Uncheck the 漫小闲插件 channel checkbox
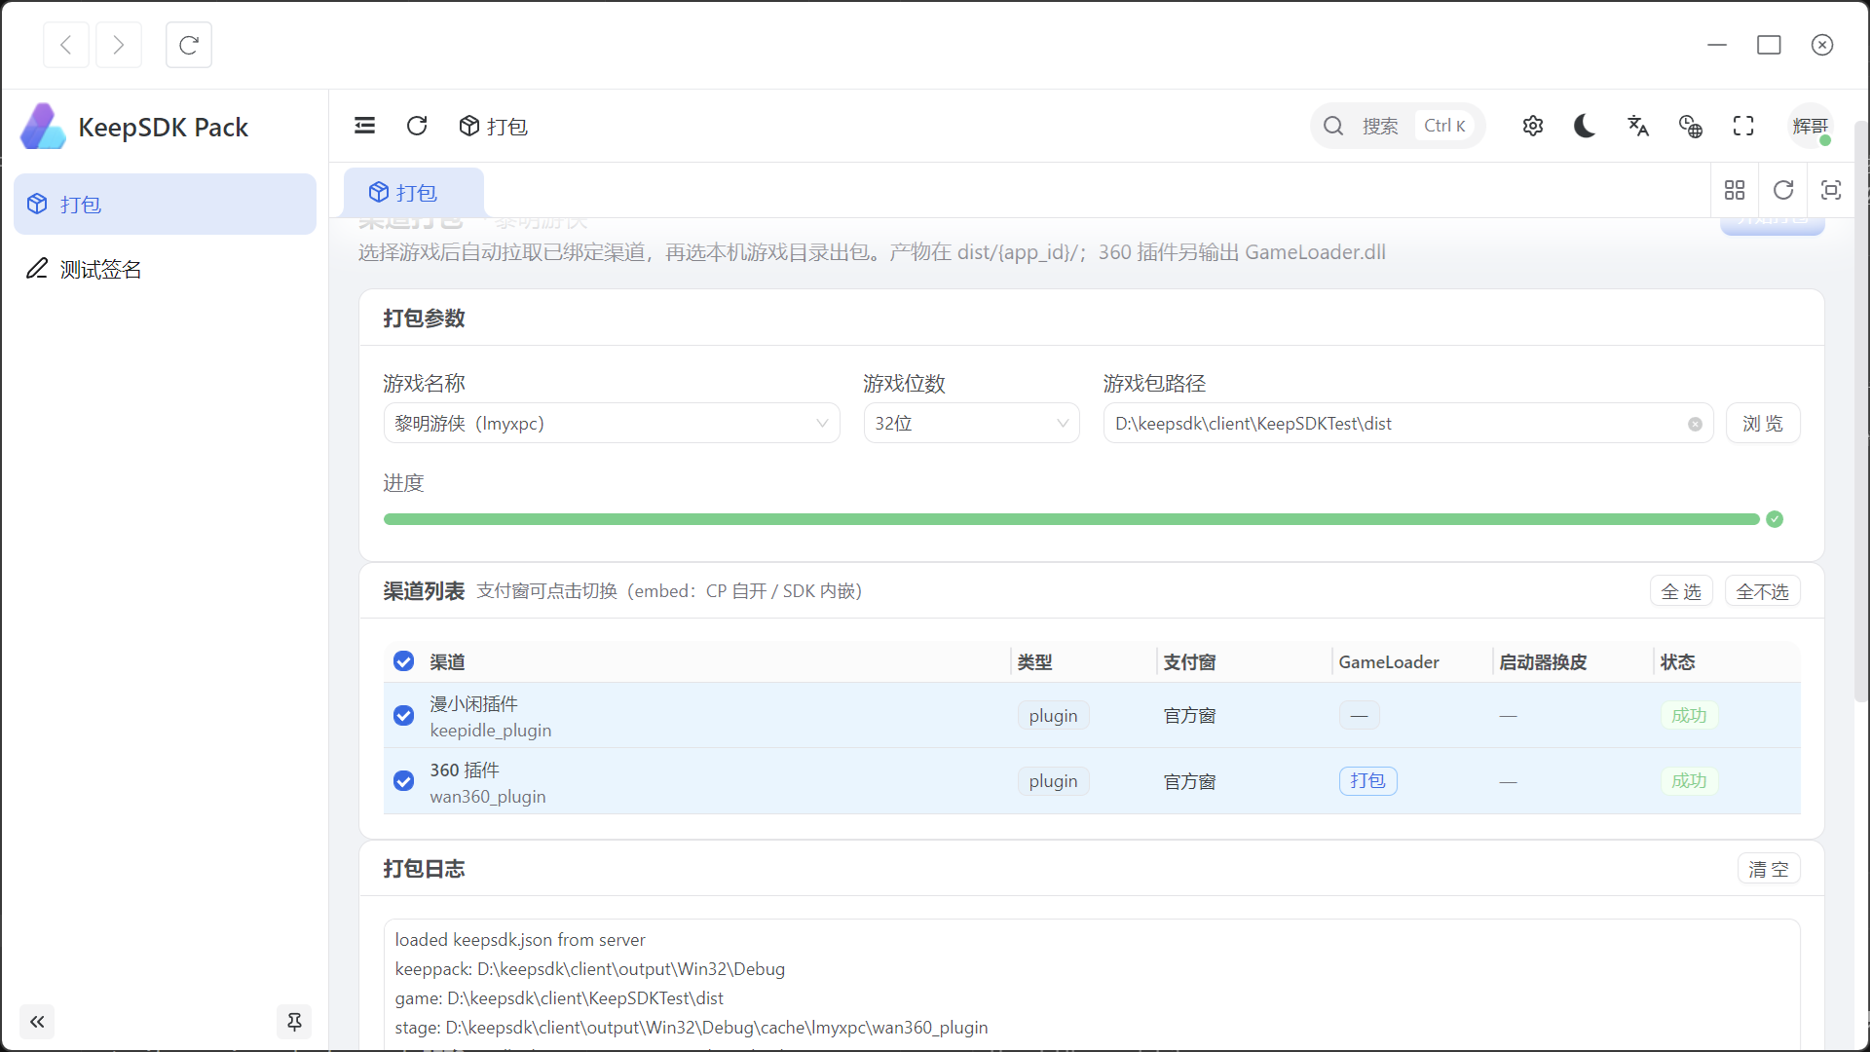 (x=403, y=715)
